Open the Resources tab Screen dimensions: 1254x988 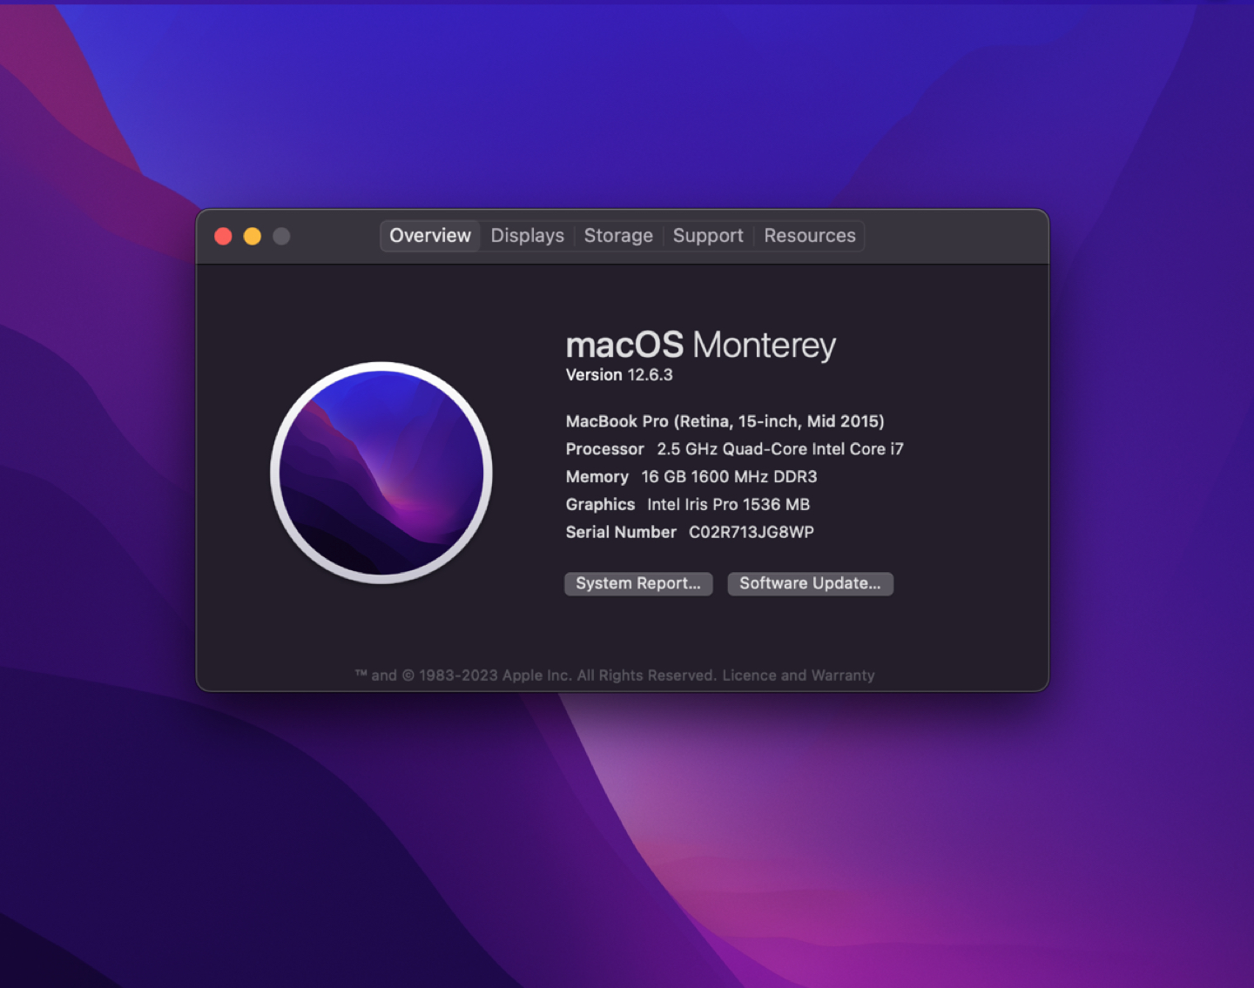[x=810, y=236]
